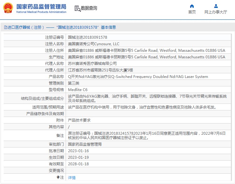Select registrant 美国赛诺秀公司Cynosure, LLC
The height and width of the screenshot is (184, 235).
[x=93, y=44]
